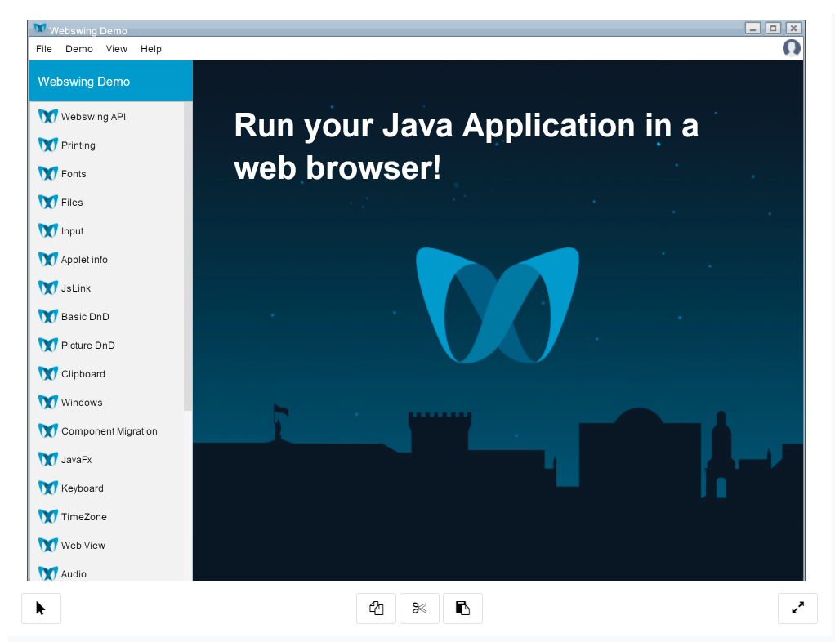
Task: Open the Component Migration label
Action: (x=109, y=431)
